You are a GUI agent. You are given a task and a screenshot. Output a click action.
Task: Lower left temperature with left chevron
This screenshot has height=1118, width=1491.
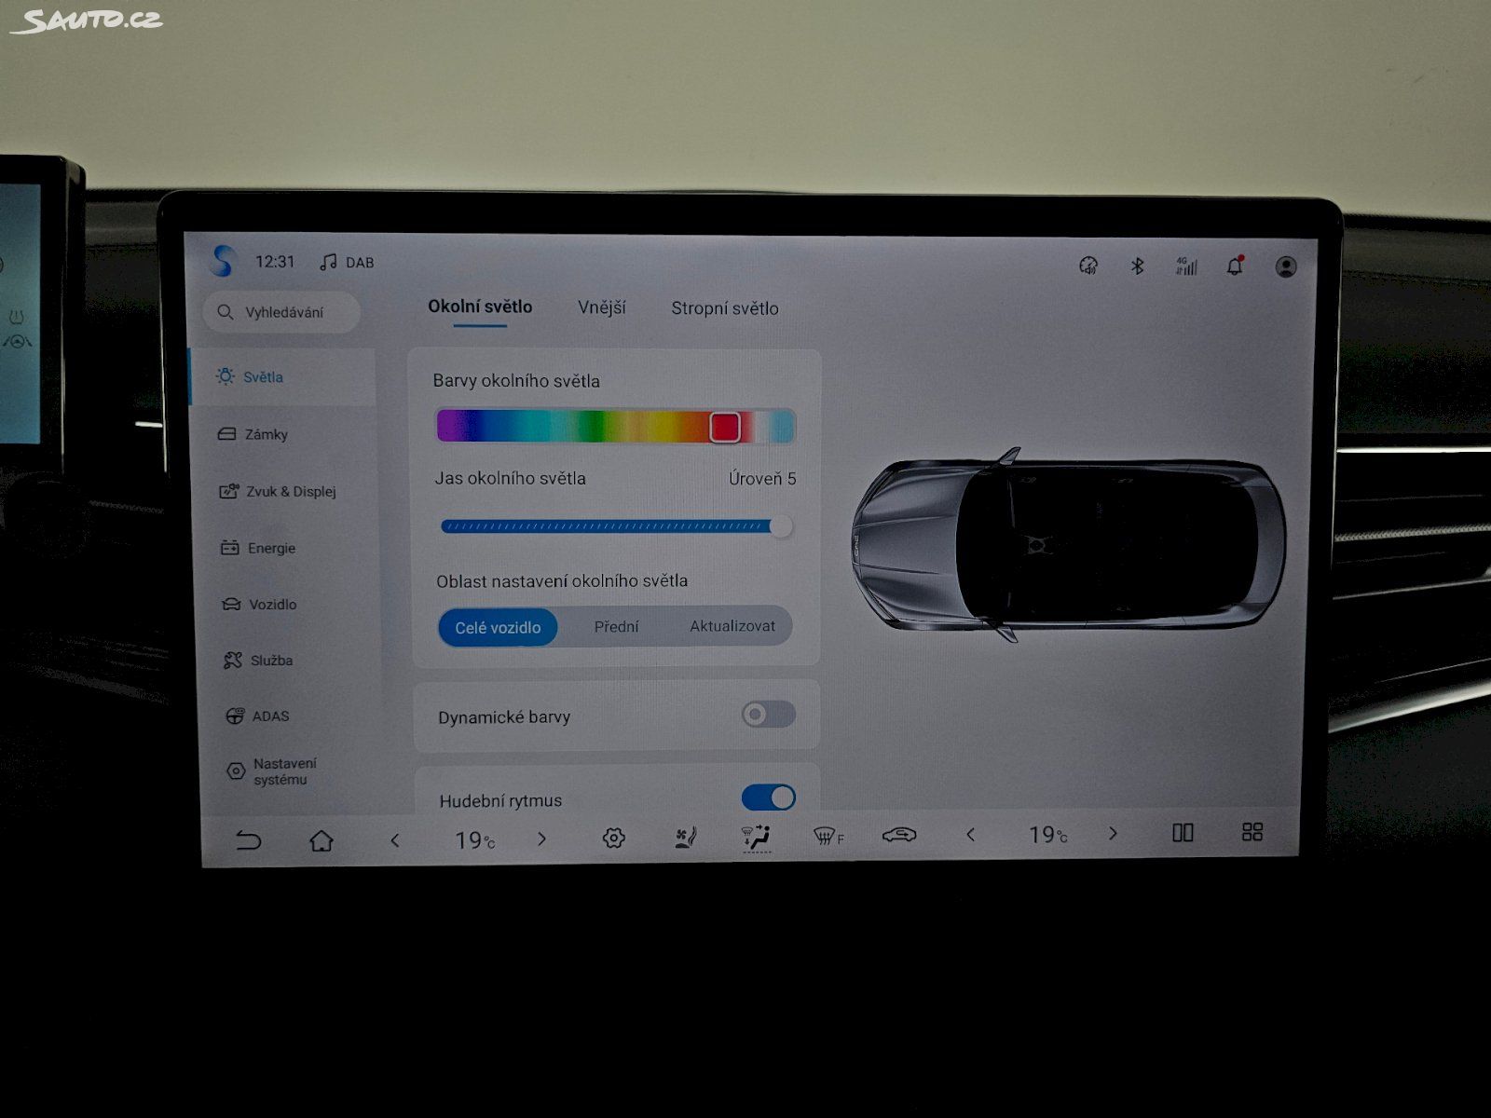point(395,840)
